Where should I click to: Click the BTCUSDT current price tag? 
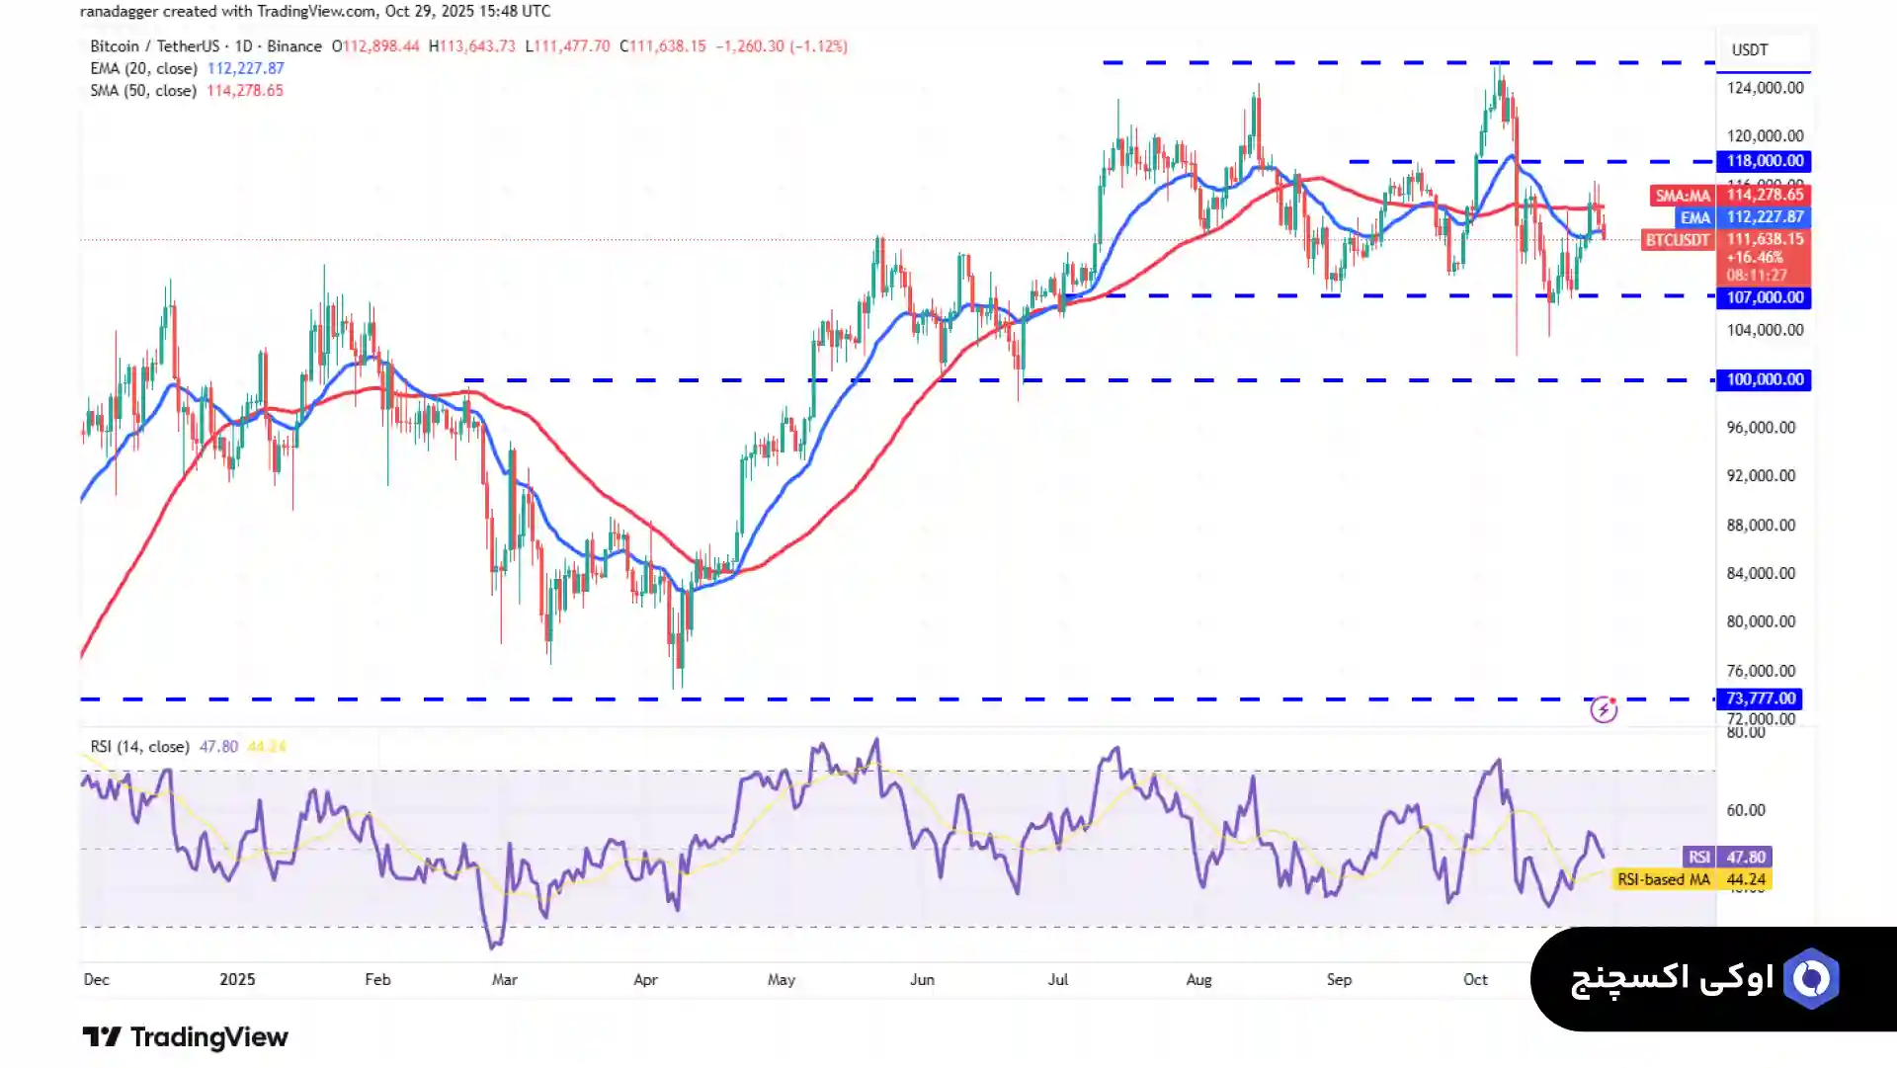(1677, 240)
